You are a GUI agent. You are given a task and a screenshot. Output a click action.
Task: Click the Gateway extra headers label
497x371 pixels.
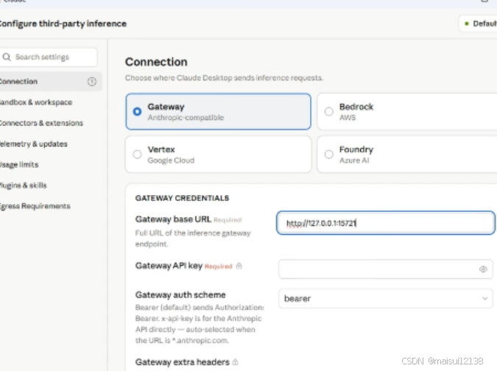click(x=183, y=362)
